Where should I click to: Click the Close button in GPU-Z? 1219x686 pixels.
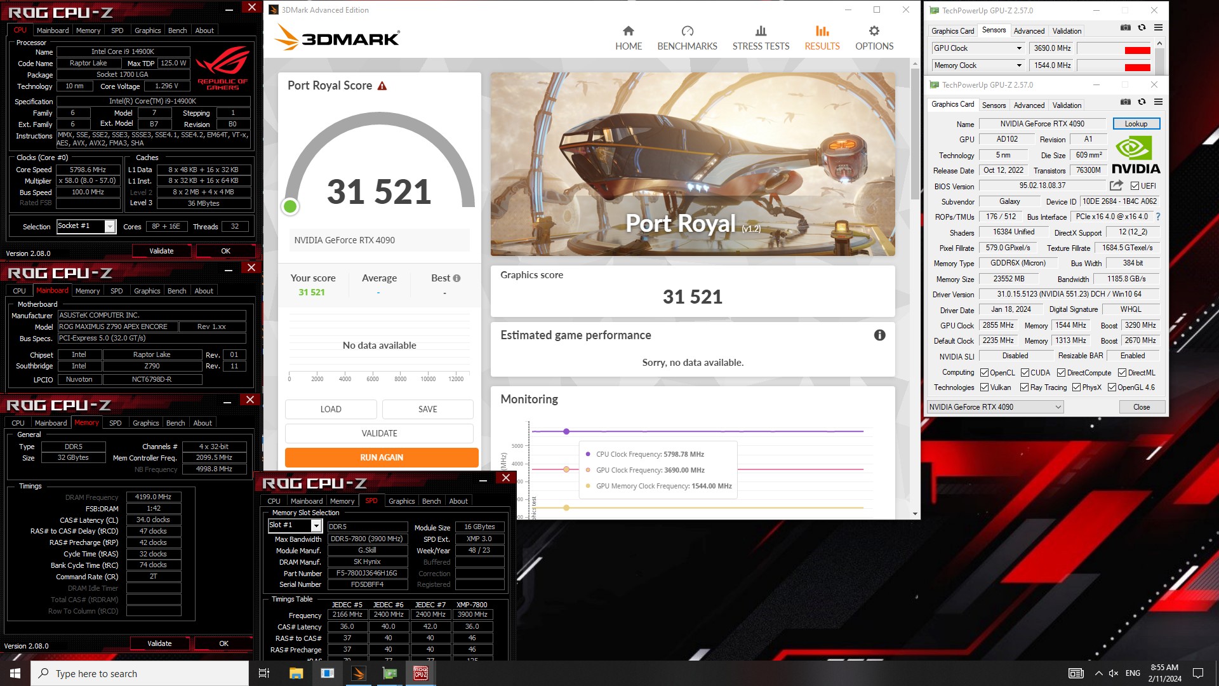point(1141,407)
